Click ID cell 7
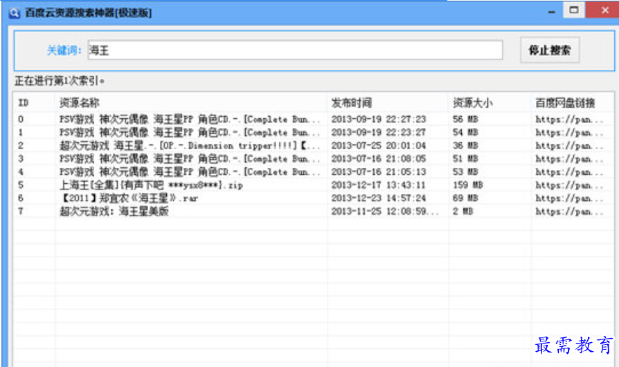619x367 pixels. [21, 211]
